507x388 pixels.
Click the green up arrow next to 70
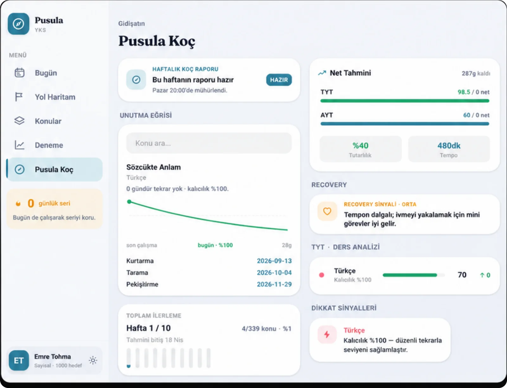point(482,275)
